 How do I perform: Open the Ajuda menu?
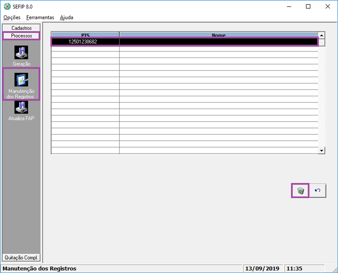[66, 17]
